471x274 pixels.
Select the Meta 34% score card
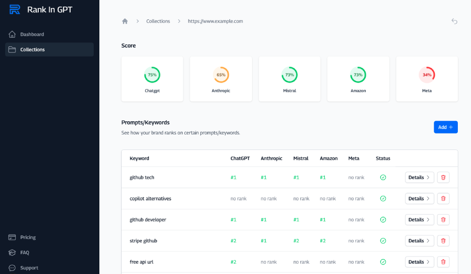(x=427, y=79)
